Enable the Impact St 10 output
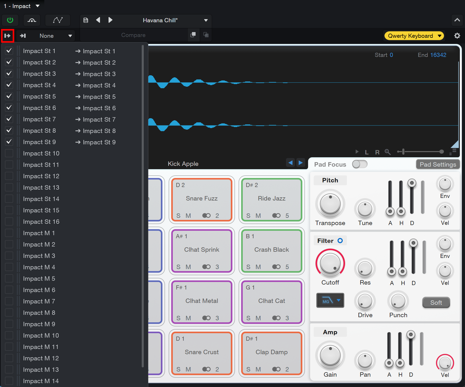This screenshot has height=387, width=465. pyautogui.click(x=9, y=153)
